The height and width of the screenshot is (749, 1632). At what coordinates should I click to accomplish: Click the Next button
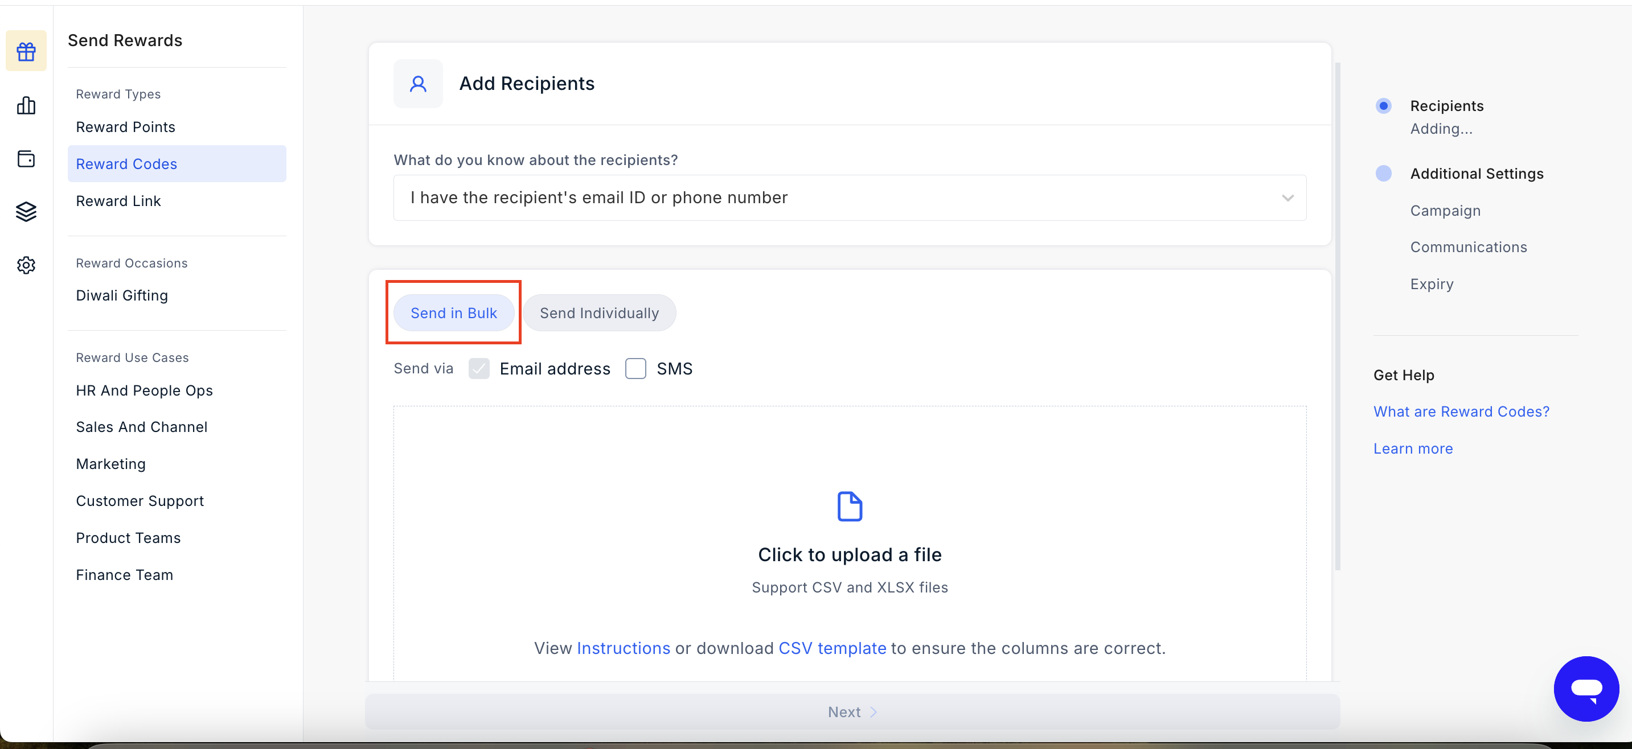pyautogui.click(x=852, y=711)
